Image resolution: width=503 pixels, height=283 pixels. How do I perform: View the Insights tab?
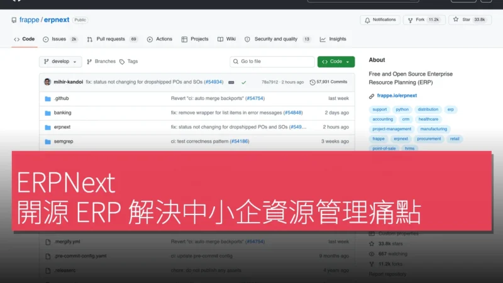tap(333, 39)
